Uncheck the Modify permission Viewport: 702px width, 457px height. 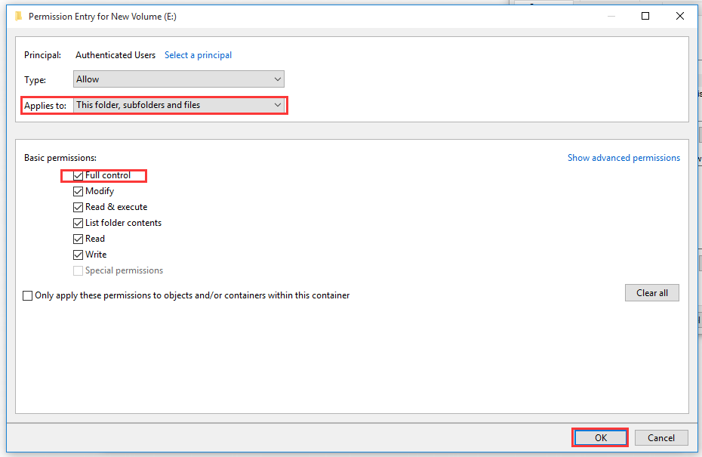[78, 191]
